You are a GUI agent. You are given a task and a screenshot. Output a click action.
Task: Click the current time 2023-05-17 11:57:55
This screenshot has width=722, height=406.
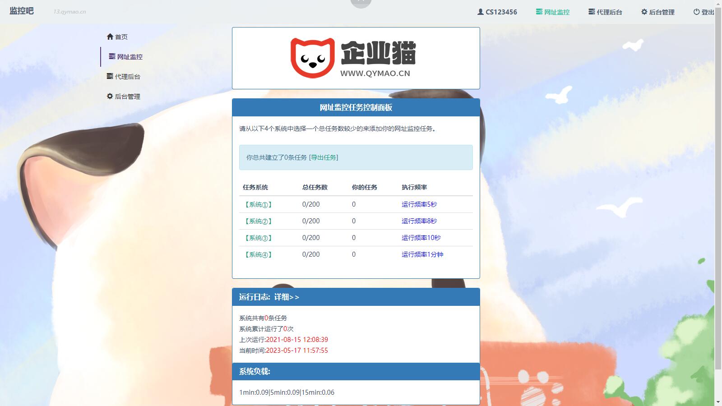point(297,351)
